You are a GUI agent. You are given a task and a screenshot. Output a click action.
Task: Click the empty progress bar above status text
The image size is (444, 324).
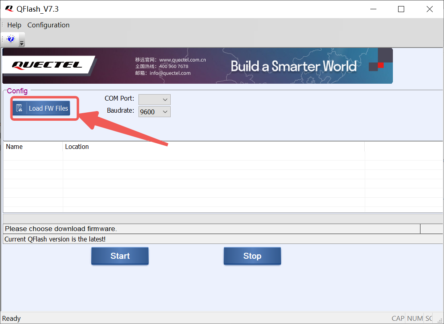pyautogui.click(x=221, y=219)
